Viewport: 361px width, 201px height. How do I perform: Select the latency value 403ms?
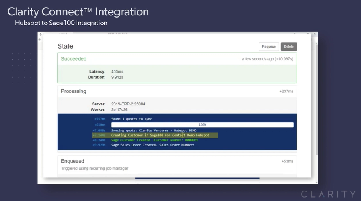pyautogui.click(x=117, y=71)
